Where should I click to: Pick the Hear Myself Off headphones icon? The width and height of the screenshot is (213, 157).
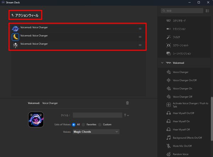(168, 129)
